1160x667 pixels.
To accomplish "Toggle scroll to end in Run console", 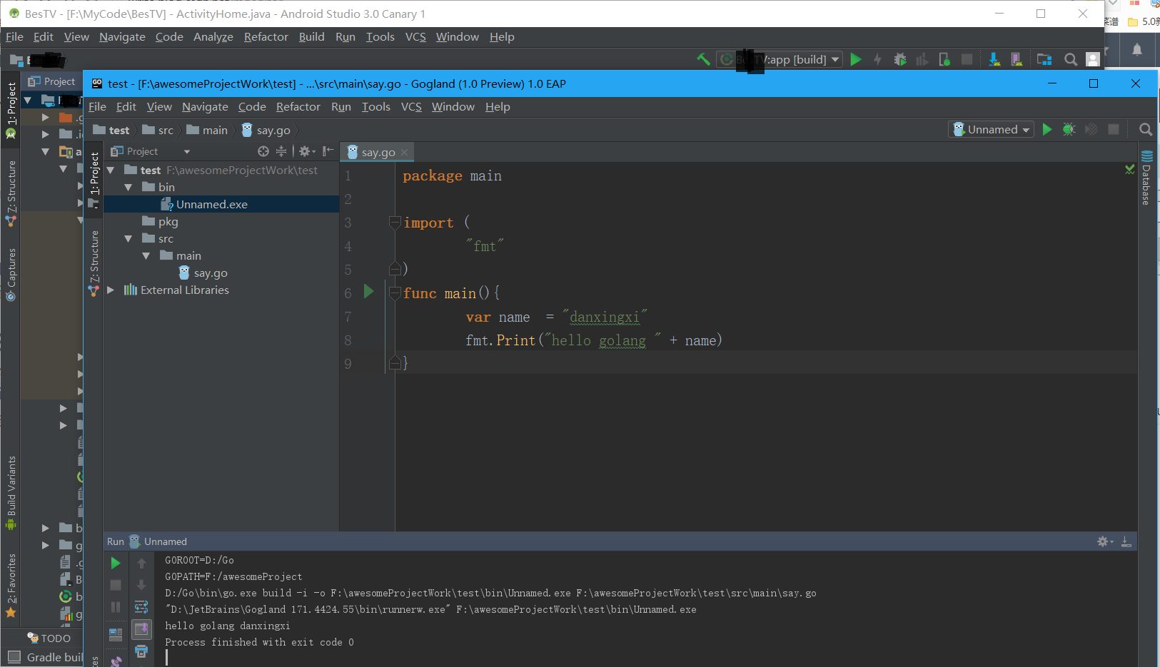I will click(141, 629).
